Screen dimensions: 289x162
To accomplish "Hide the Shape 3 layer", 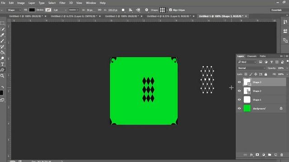I will (x=239, y=82).
